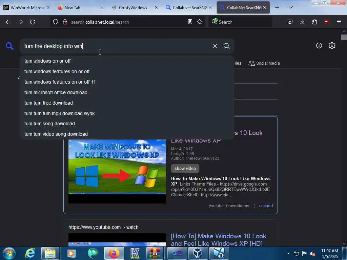Click 'Author: TheHowToGuy123' text
This screenshot has height=260, width=347.
click(x=195, y=158)
